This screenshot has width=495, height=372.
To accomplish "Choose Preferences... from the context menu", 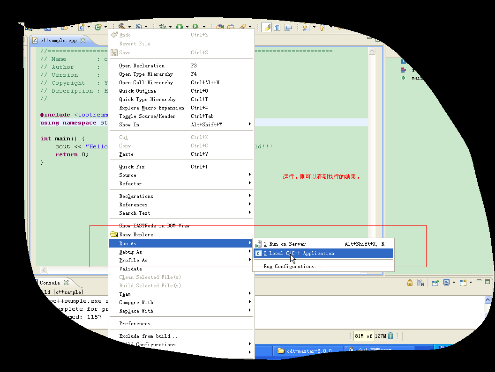I will pos(181,323).
